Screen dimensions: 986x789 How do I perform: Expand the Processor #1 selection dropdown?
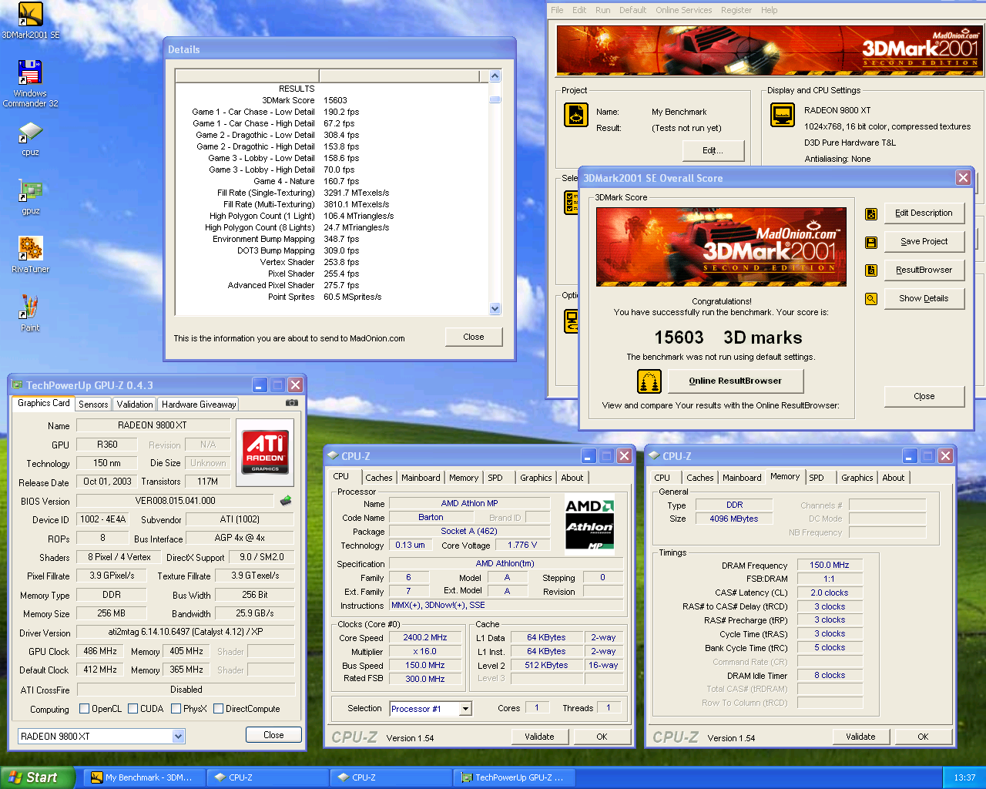pyautogui.click(x=465, y=709)
